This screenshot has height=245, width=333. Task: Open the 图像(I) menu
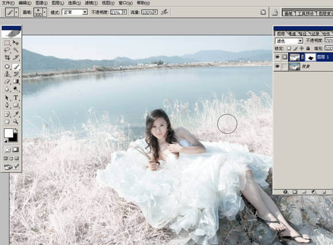pyautogui.click(x=41, y=3)
